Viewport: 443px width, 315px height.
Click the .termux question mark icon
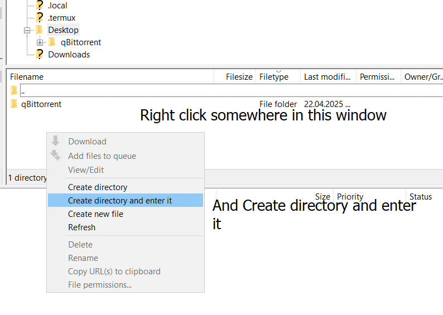click(x=40, y=17)
